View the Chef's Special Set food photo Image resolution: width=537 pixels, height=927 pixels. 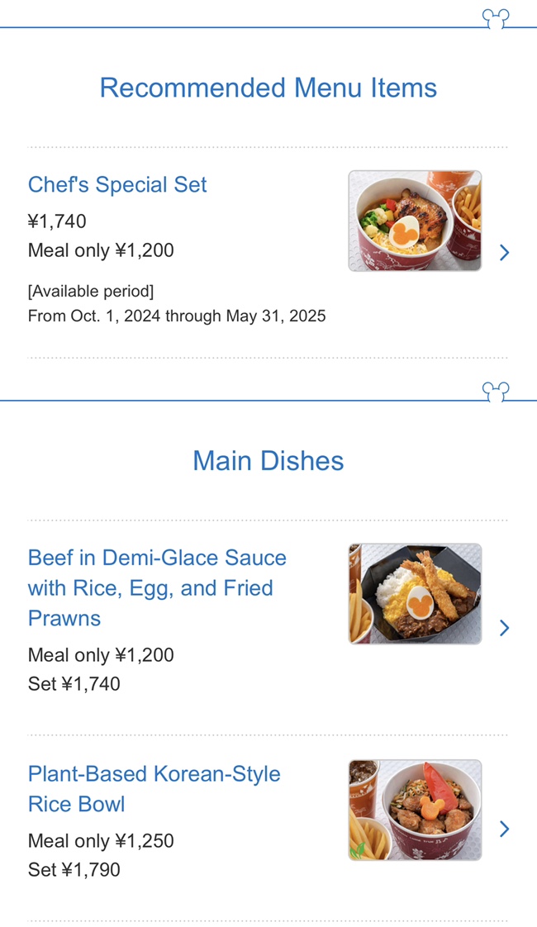pyautogui.click(x=416, y=221)
